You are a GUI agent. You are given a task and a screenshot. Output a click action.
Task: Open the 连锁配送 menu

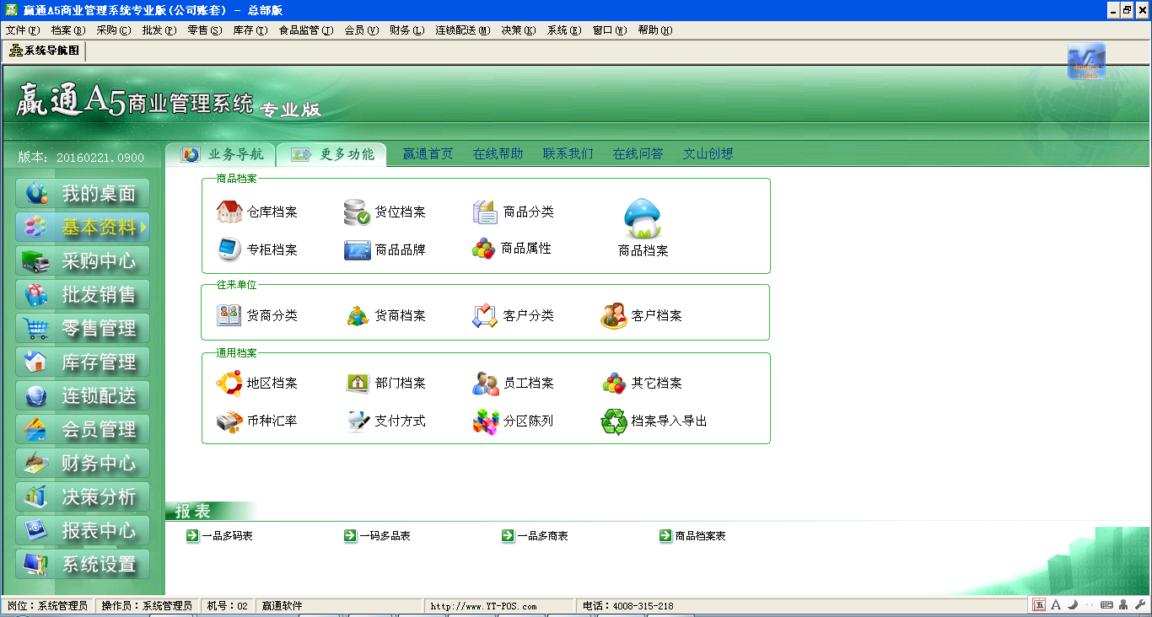point(463,30)
